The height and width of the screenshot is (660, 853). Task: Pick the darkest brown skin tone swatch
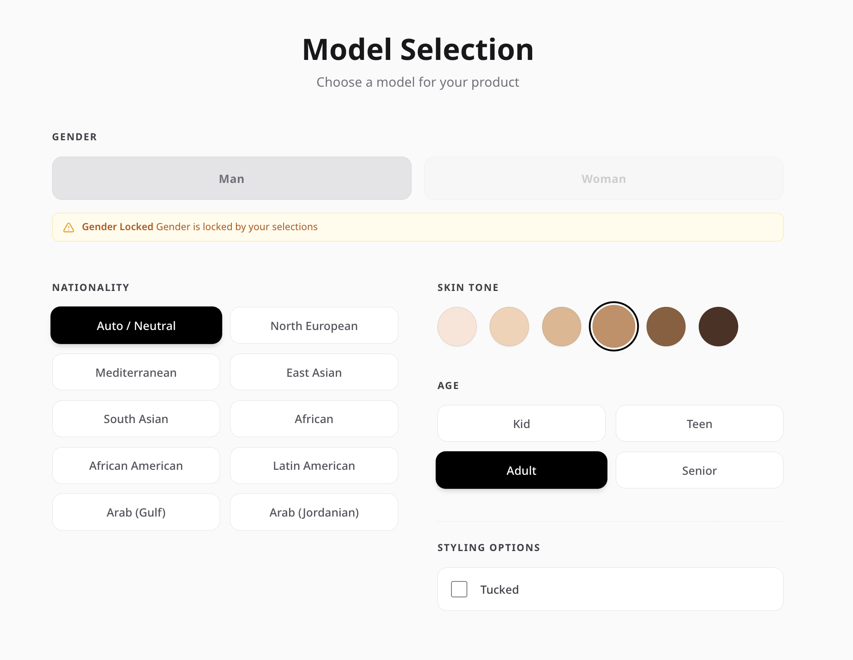[x=718, y=326]
